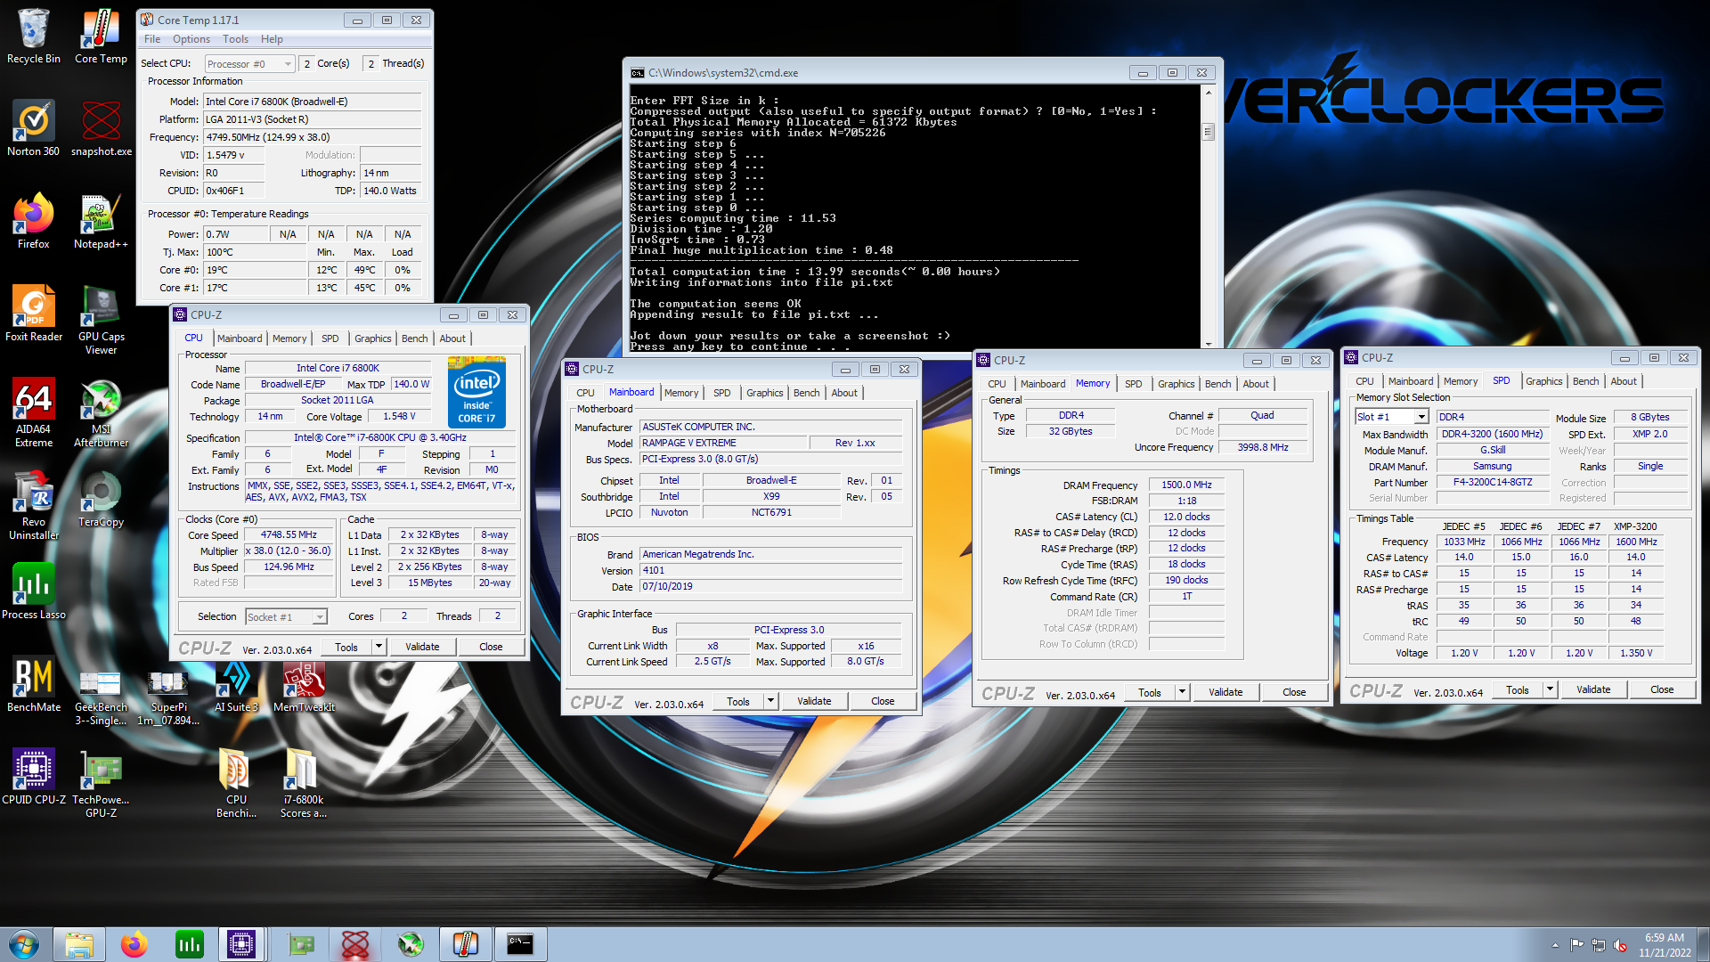Expand the Tools arrow in CPU-Z Mainboard window

click(x=770, y=701)
